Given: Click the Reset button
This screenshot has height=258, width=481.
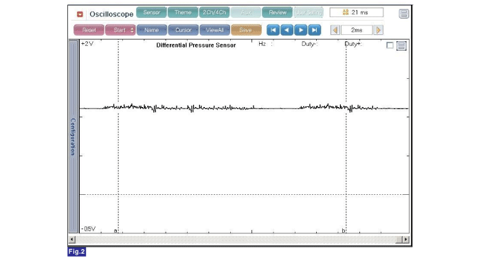Looking at the screenshot, I should [x=89, y=30].
